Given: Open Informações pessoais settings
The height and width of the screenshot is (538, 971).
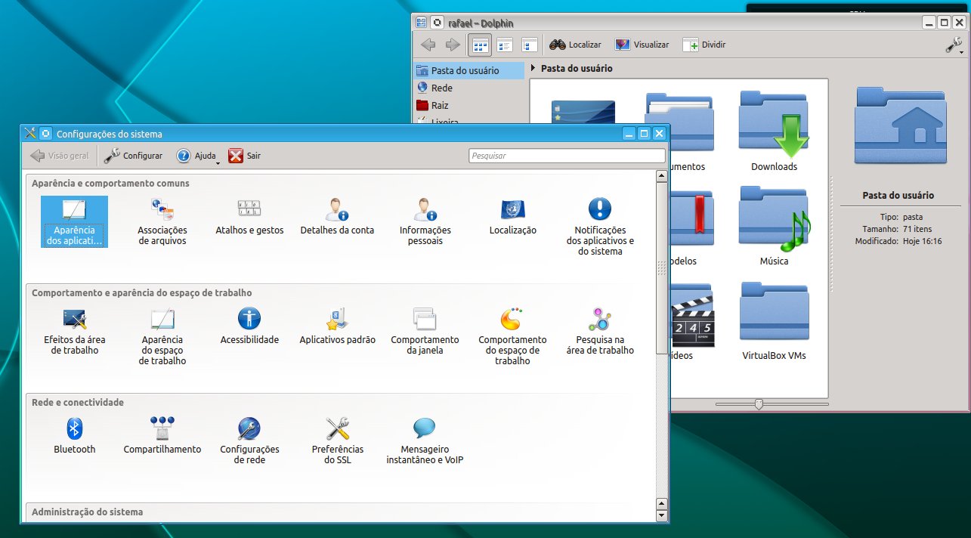Looking at the screenshot, I should [x=425, y=222].
